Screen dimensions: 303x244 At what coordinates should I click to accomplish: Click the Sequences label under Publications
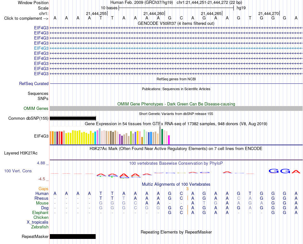coord(38,93)
